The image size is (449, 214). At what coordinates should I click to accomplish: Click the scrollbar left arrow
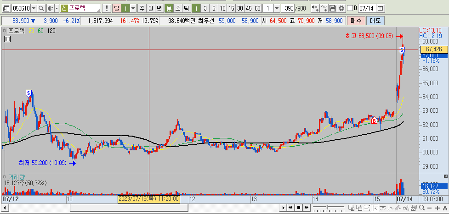pos(5,208)
